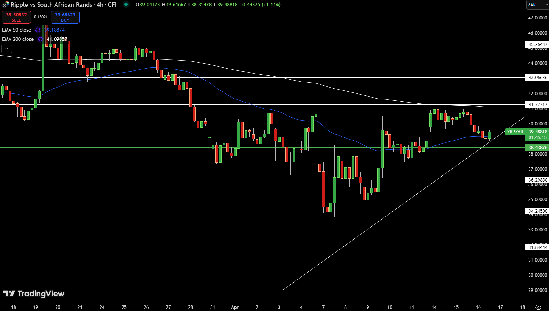549x311 pixels.
Task: Click the 36.29850 price level label
Action: (x=537, y=180)
